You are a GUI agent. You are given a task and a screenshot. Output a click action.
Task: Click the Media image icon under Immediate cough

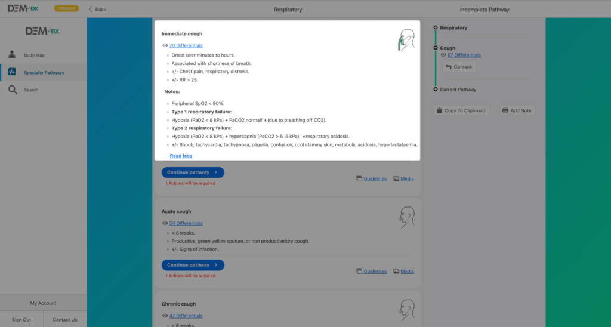(x=396, y=178)
